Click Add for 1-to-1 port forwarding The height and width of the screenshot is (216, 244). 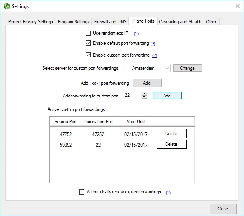click(x=147, y=83)
